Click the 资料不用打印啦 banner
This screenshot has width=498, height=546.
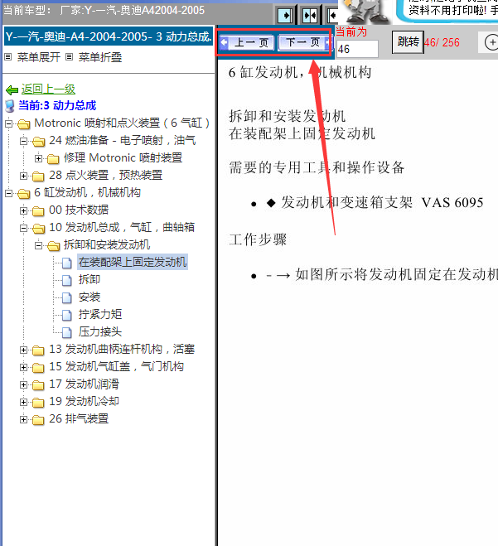coord(452,11)
